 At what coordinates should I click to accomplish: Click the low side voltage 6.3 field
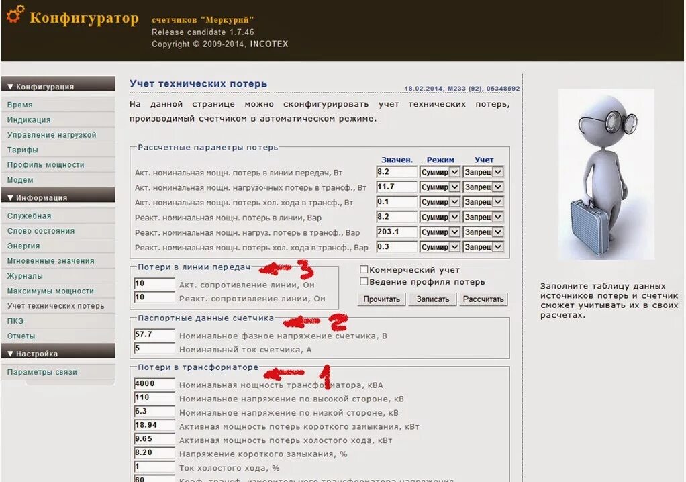pos(154,411)
